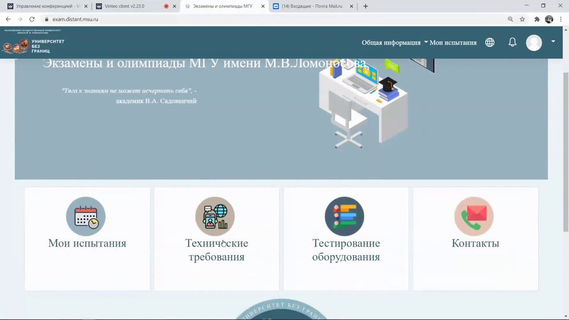Click the page vertical scrollbar
Viewport: 569px width, 320px height.
pyautogui.click(x=565, y=151)
